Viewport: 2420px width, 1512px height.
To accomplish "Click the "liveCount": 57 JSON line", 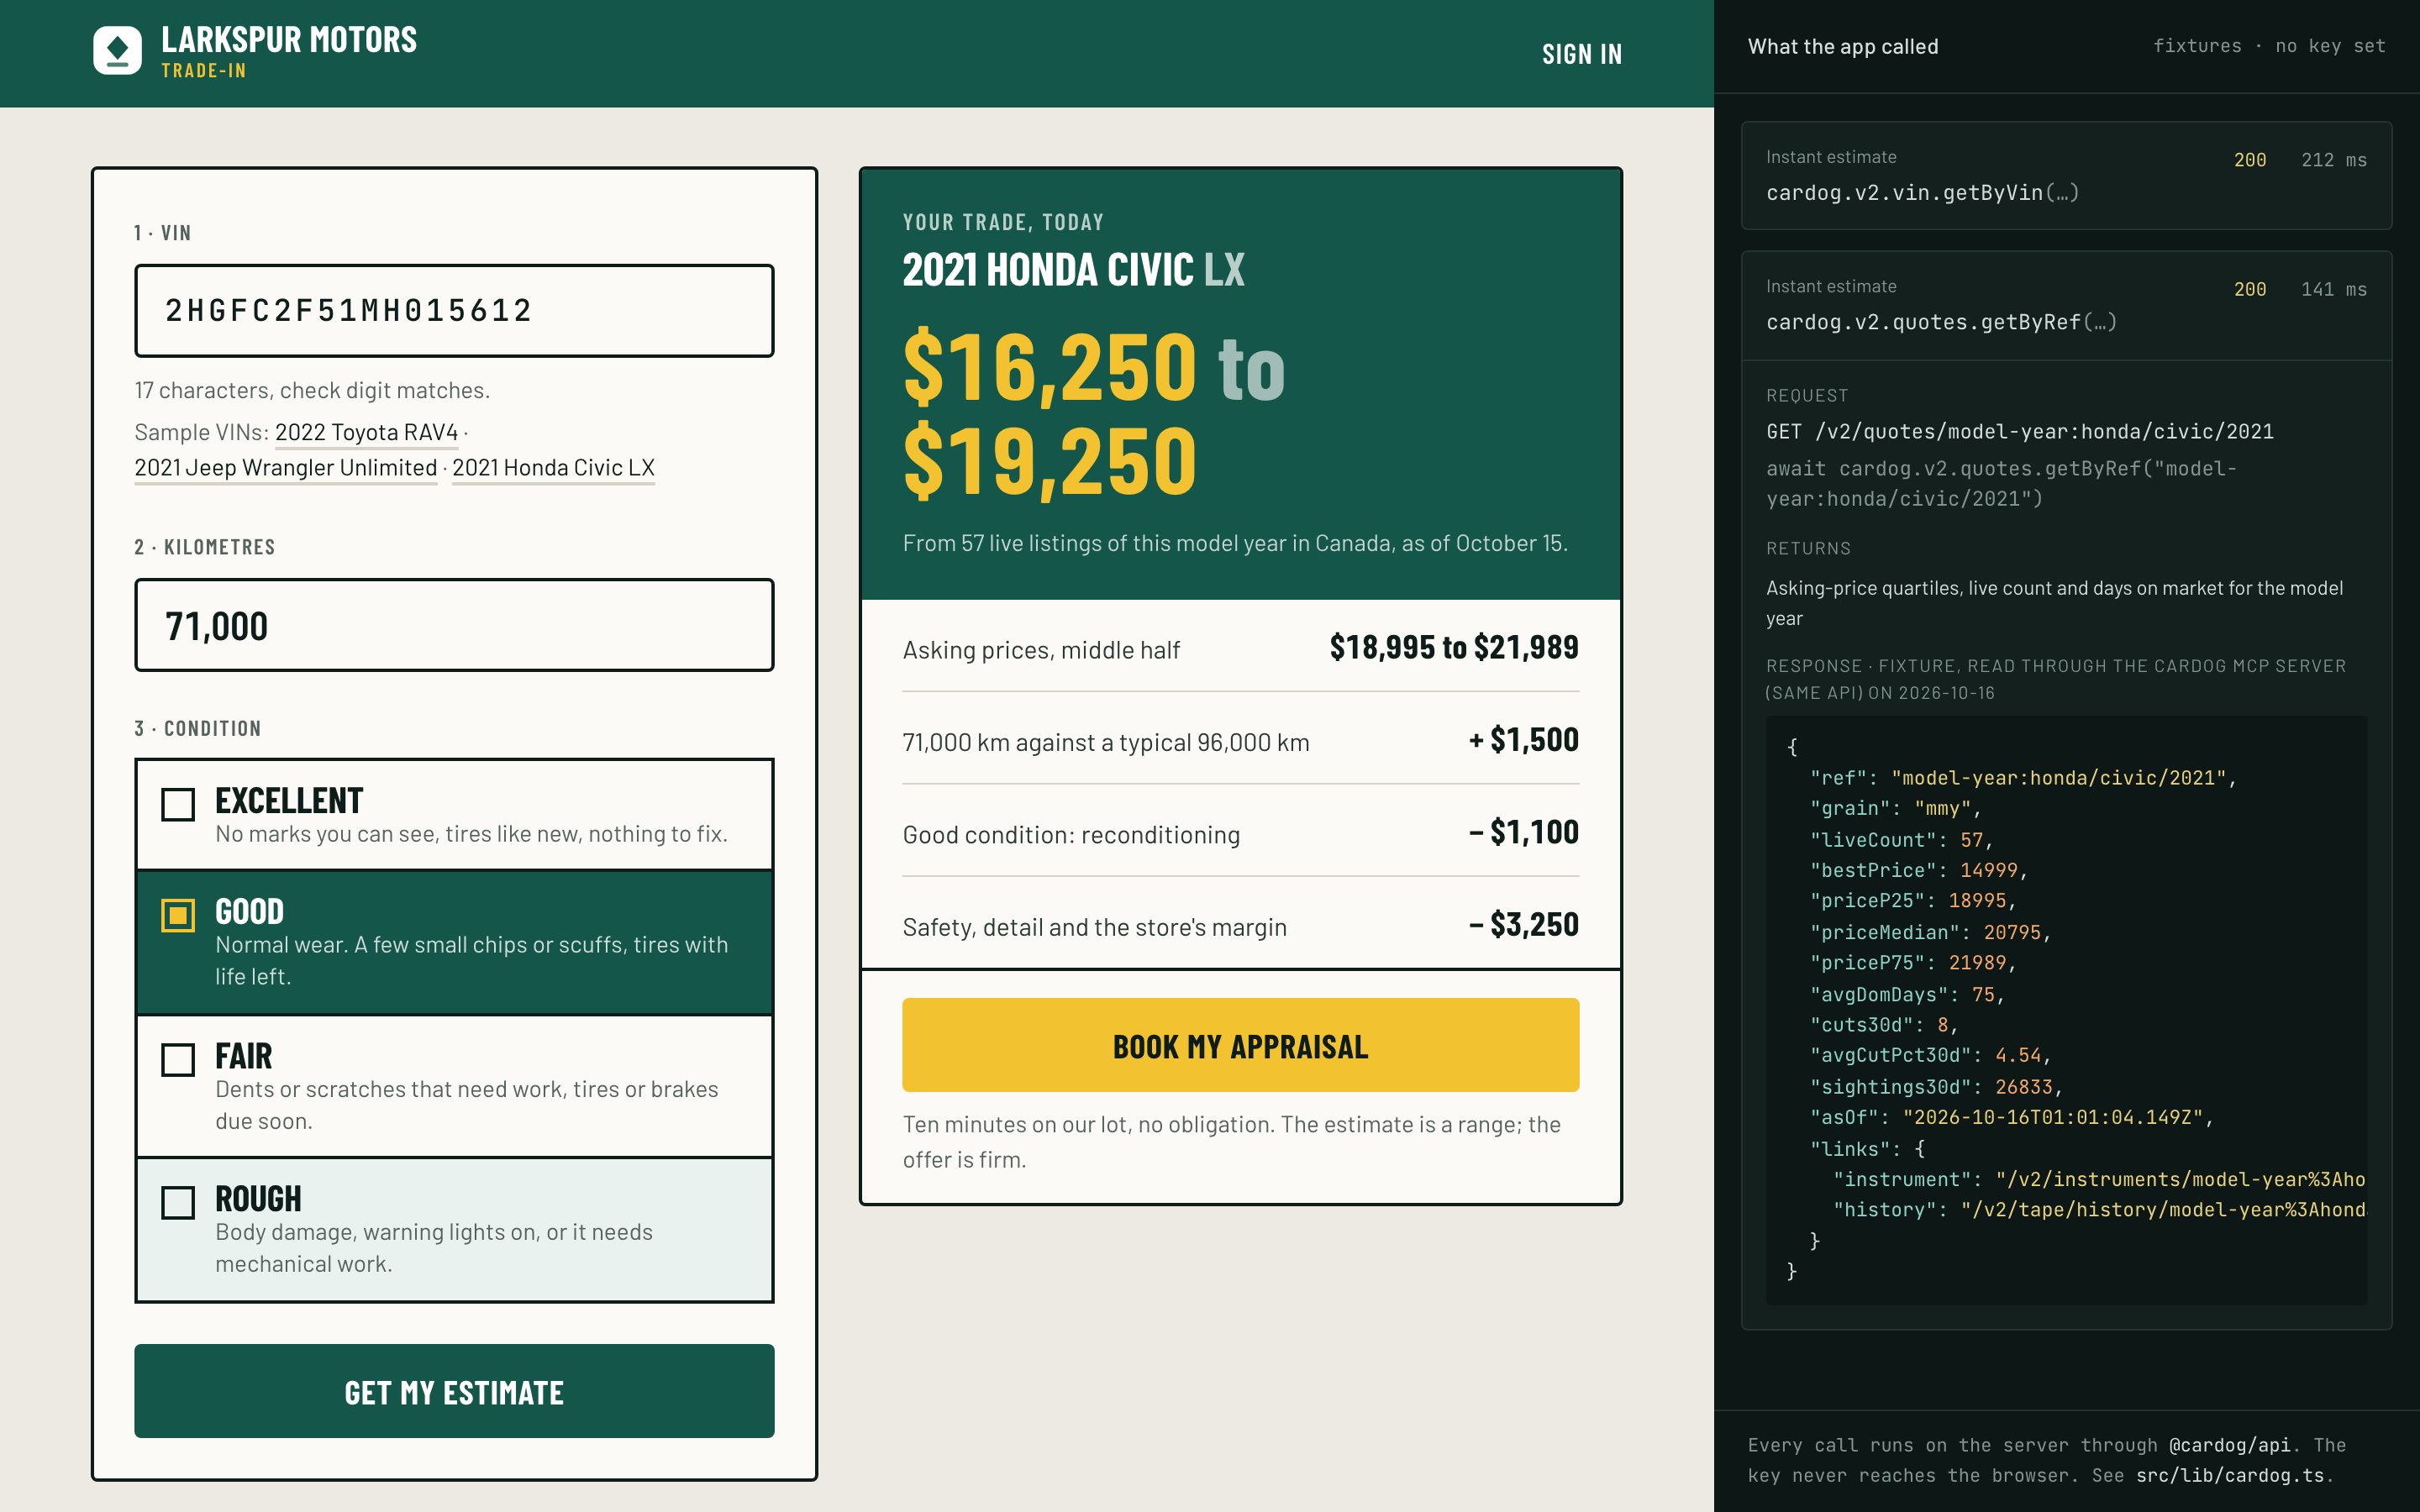I will click(x=1901, y=840).
